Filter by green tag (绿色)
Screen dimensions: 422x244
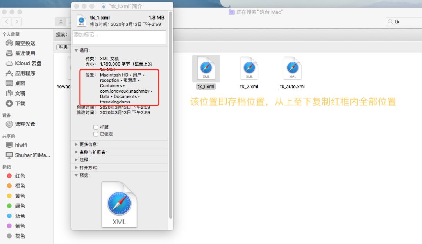click(x=16, y=206)
